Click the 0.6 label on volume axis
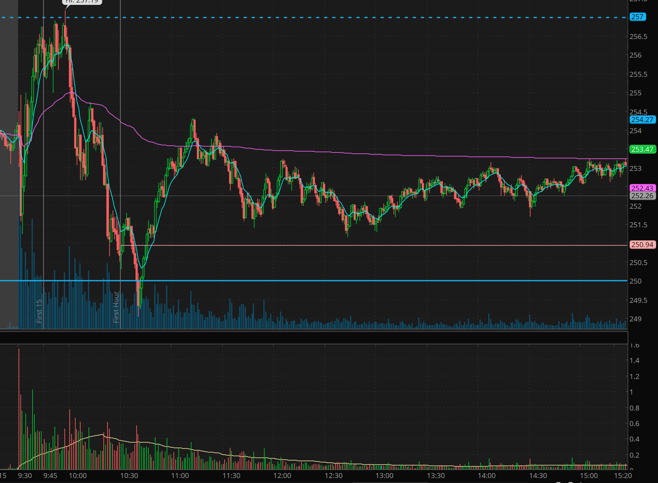This screenshot has width=658, height=483. coord(634,424)
